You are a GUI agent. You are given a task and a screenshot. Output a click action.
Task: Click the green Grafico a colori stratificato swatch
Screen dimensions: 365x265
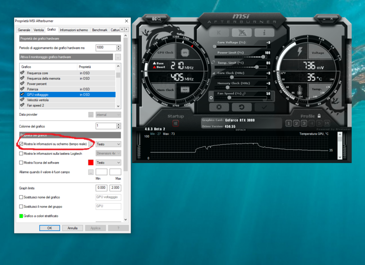21,216
